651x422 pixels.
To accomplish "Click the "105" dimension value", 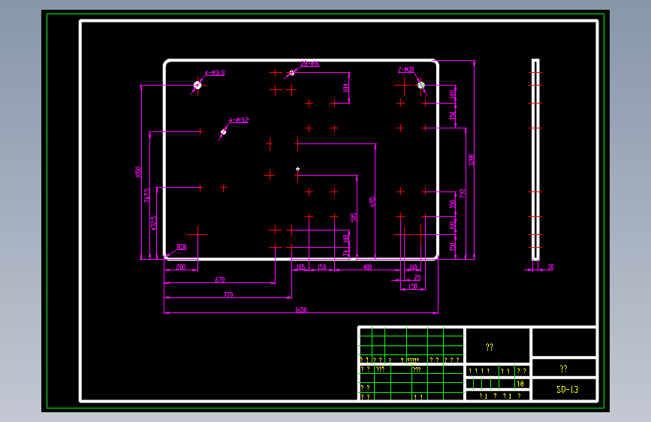I will [300, 267].
